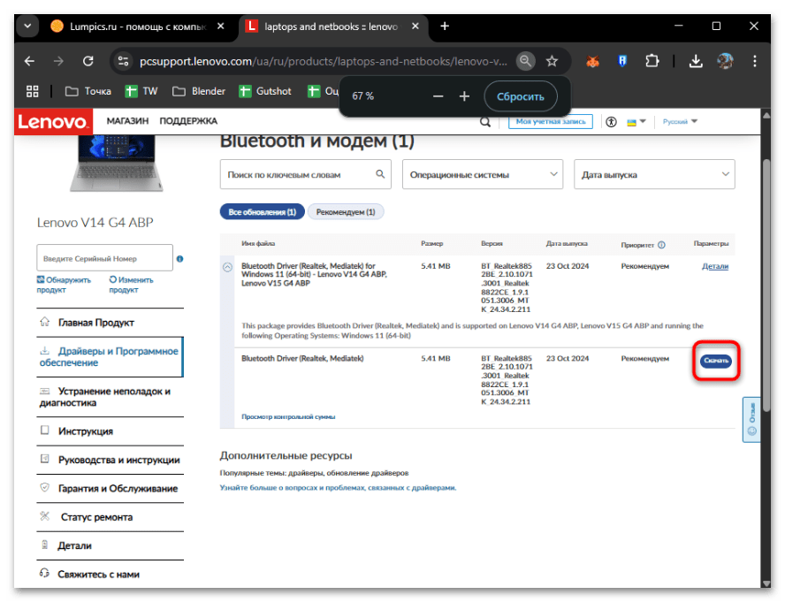Image resolution: width=785 pixels, height=602 pixels.
Task: Open the МАГАЗИН menu
Action: point(127,121)
